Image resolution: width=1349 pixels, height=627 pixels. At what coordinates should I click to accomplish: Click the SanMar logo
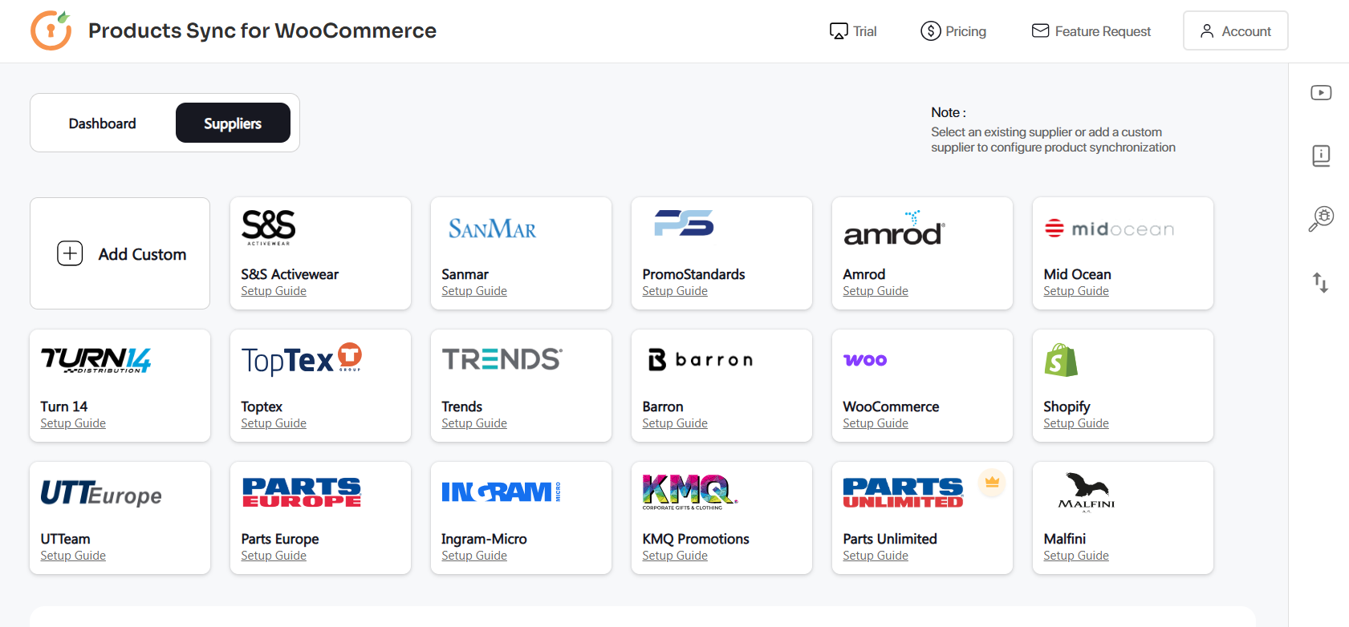click(492, 229)
